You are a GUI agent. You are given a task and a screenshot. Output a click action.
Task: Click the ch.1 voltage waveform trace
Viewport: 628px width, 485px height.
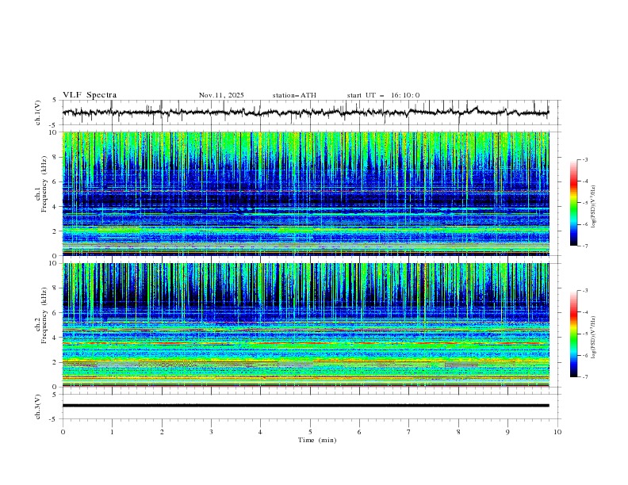click(305, 113)
